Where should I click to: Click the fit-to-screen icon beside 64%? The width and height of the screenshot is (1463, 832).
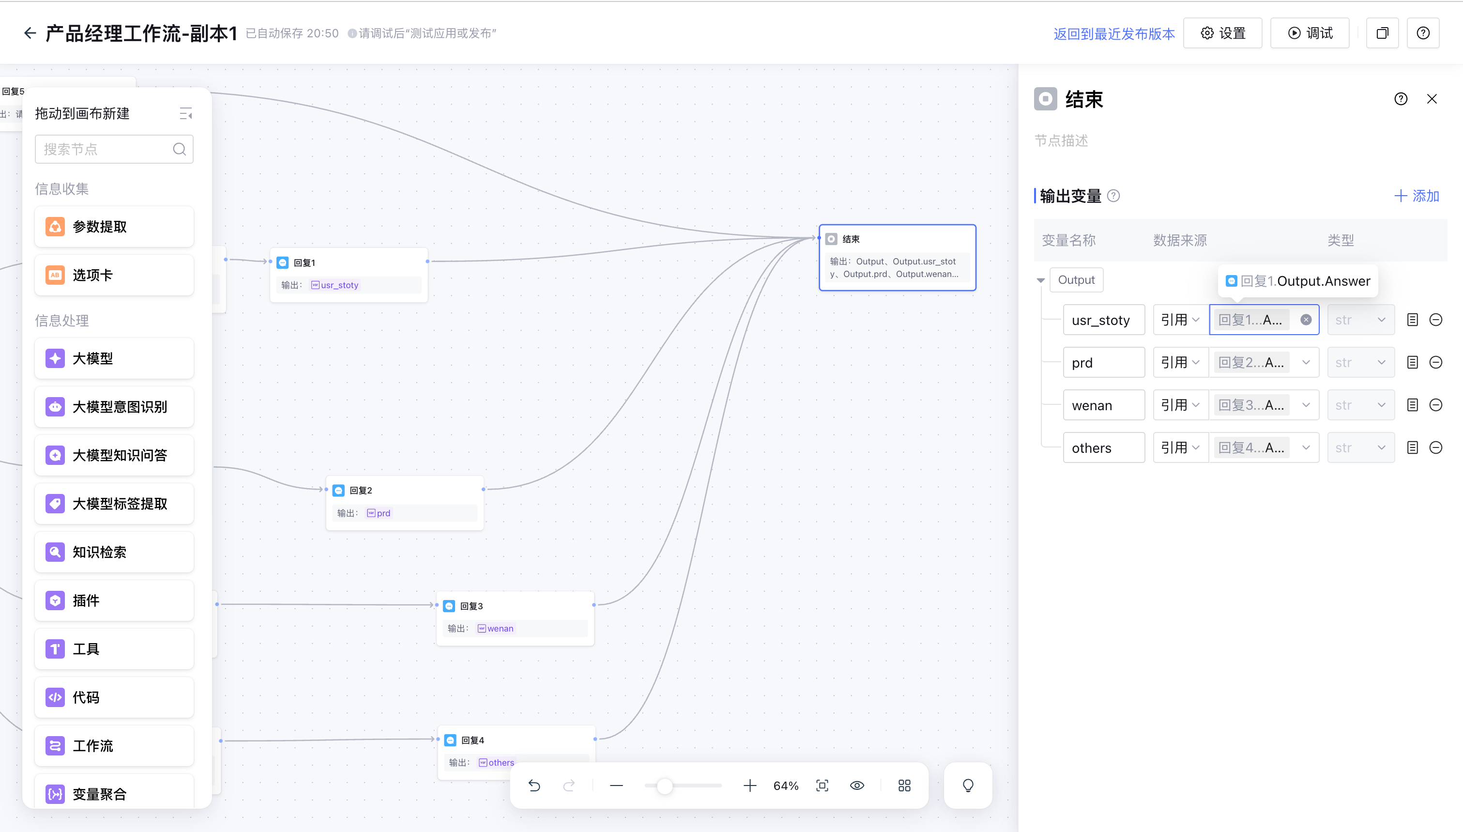(822, 786)
